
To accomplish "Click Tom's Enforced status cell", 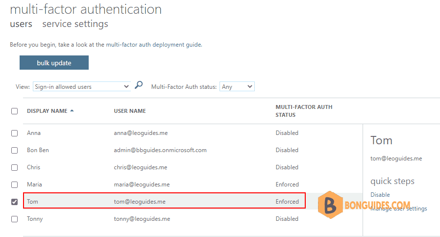I will [287, 201].
